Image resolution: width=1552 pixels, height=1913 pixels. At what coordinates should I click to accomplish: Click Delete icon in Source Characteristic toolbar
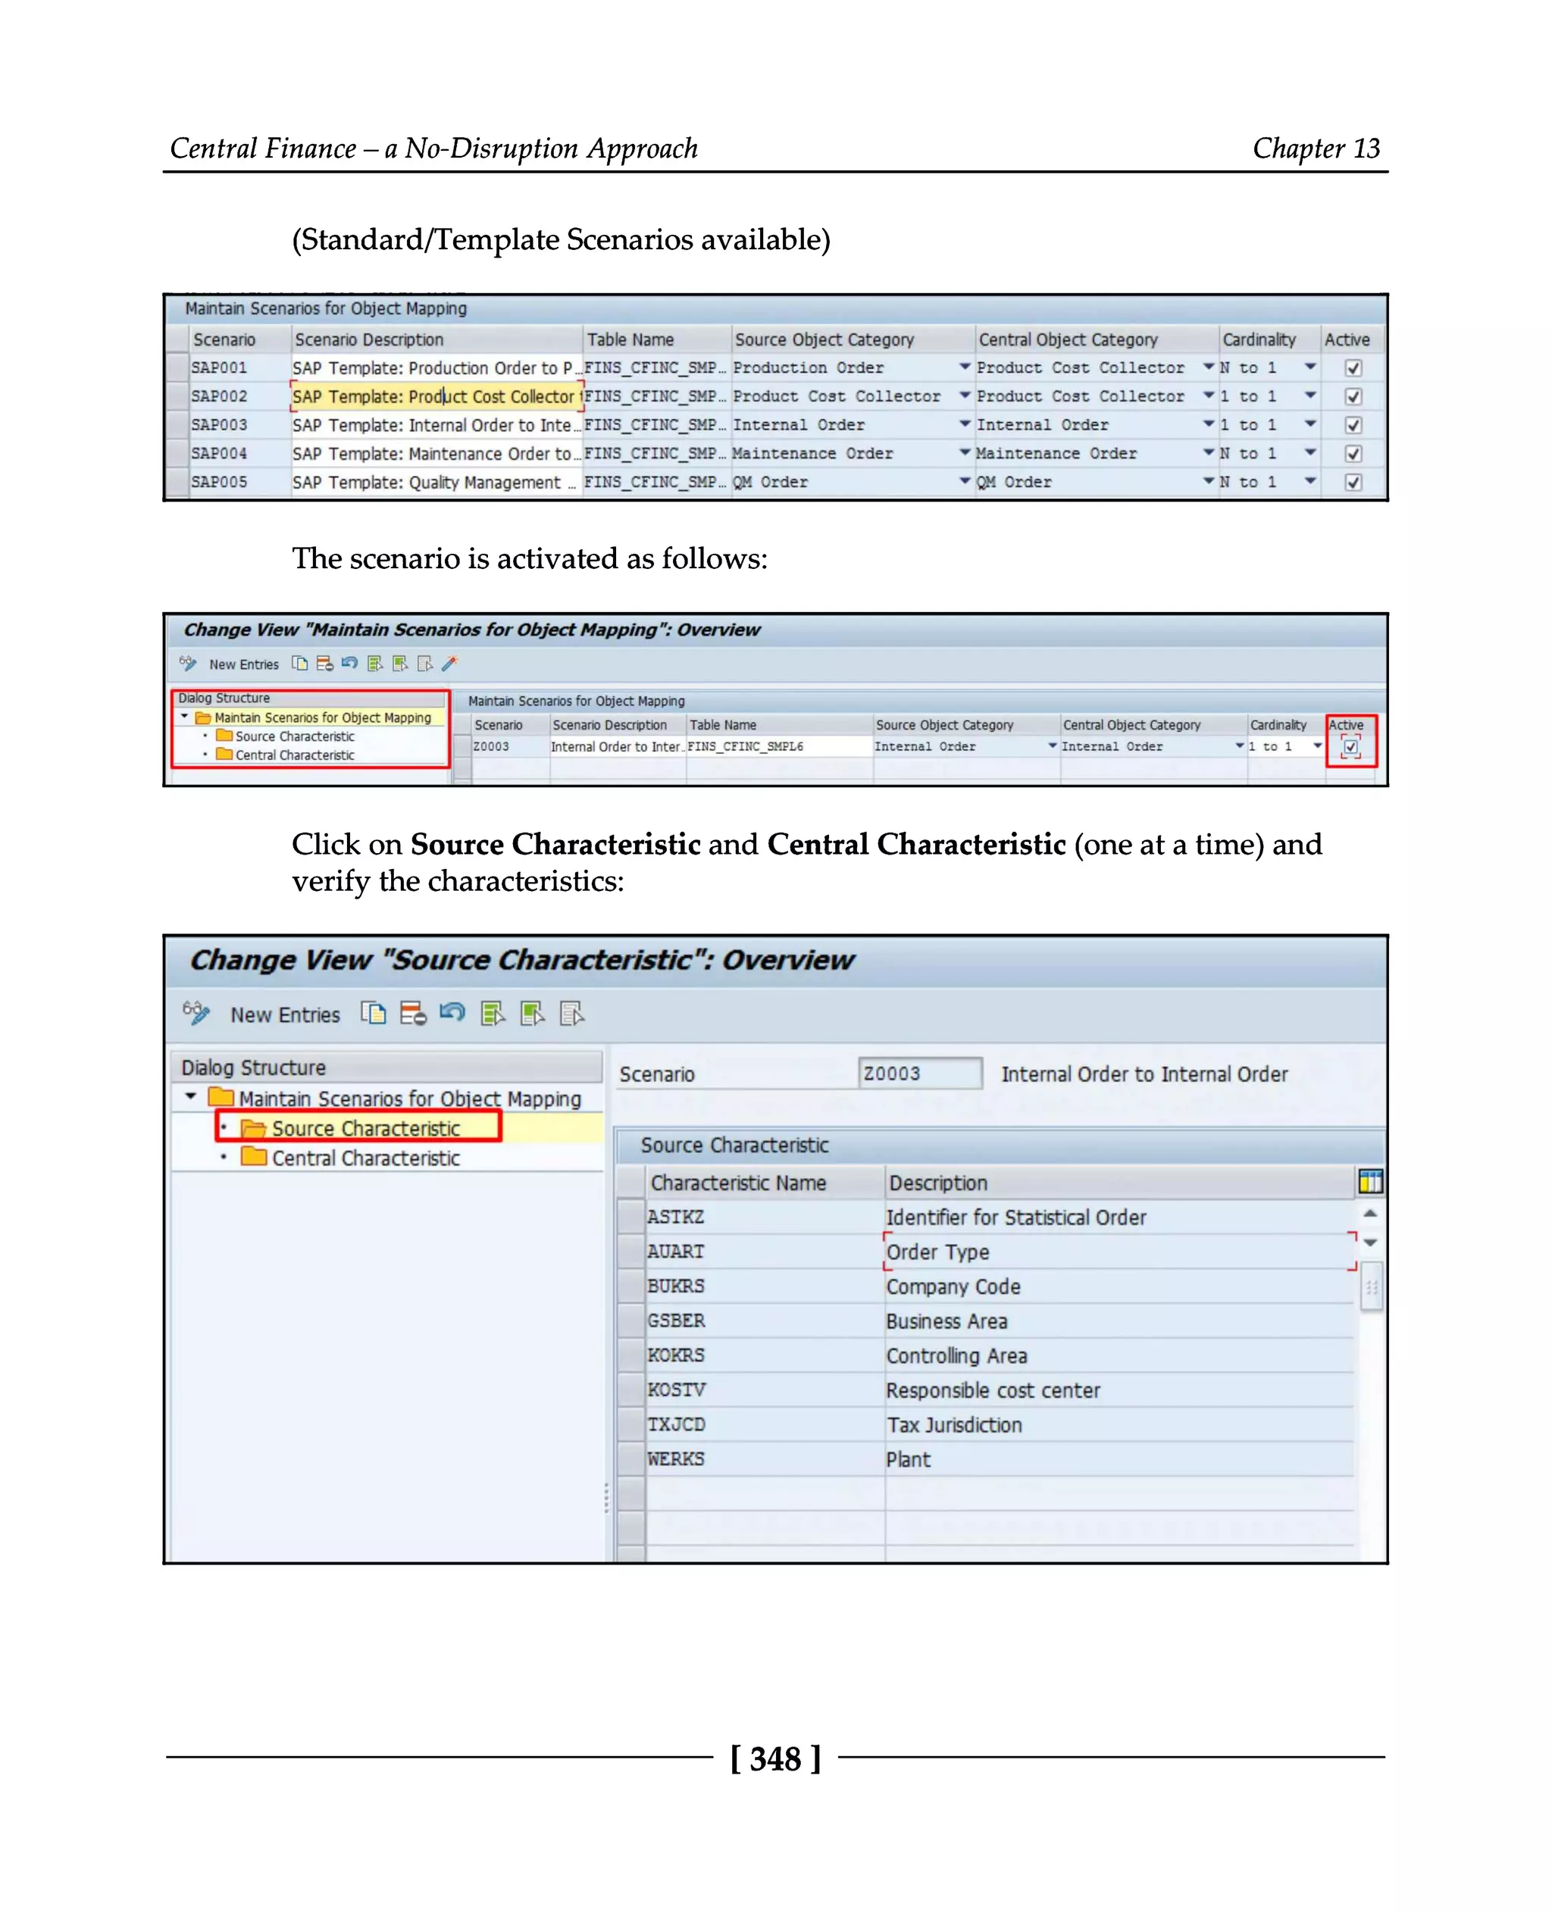tap(413, 1013)
